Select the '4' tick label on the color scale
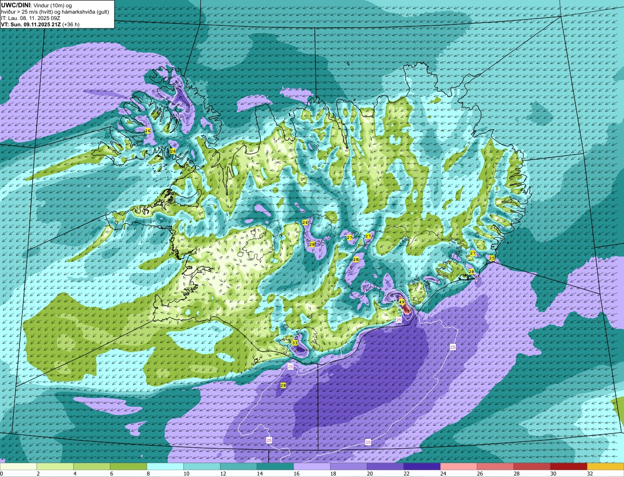Screen dimensions: 624x477 point(74,474)
